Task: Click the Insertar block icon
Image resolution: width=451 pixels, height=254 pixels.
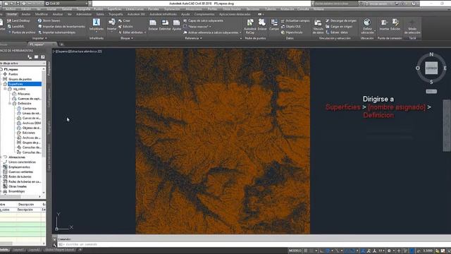Action: (x=111, y=22)
